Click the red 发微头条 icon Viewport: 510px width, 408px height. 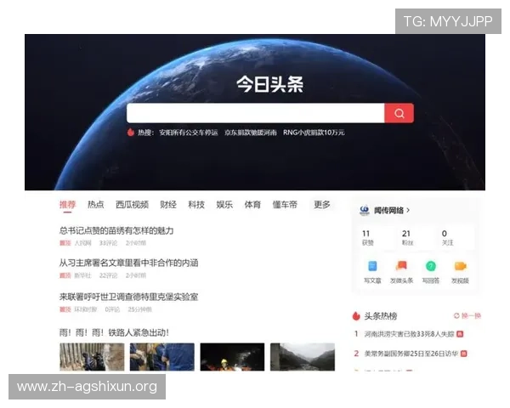[402, 266]
